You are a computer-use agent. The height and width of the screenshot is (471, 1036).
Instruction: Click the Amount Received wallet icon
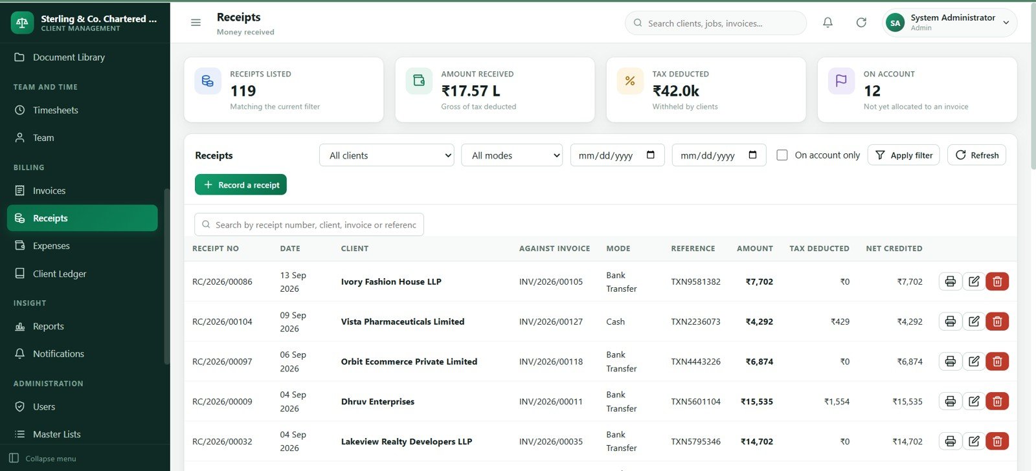point(419,81)
